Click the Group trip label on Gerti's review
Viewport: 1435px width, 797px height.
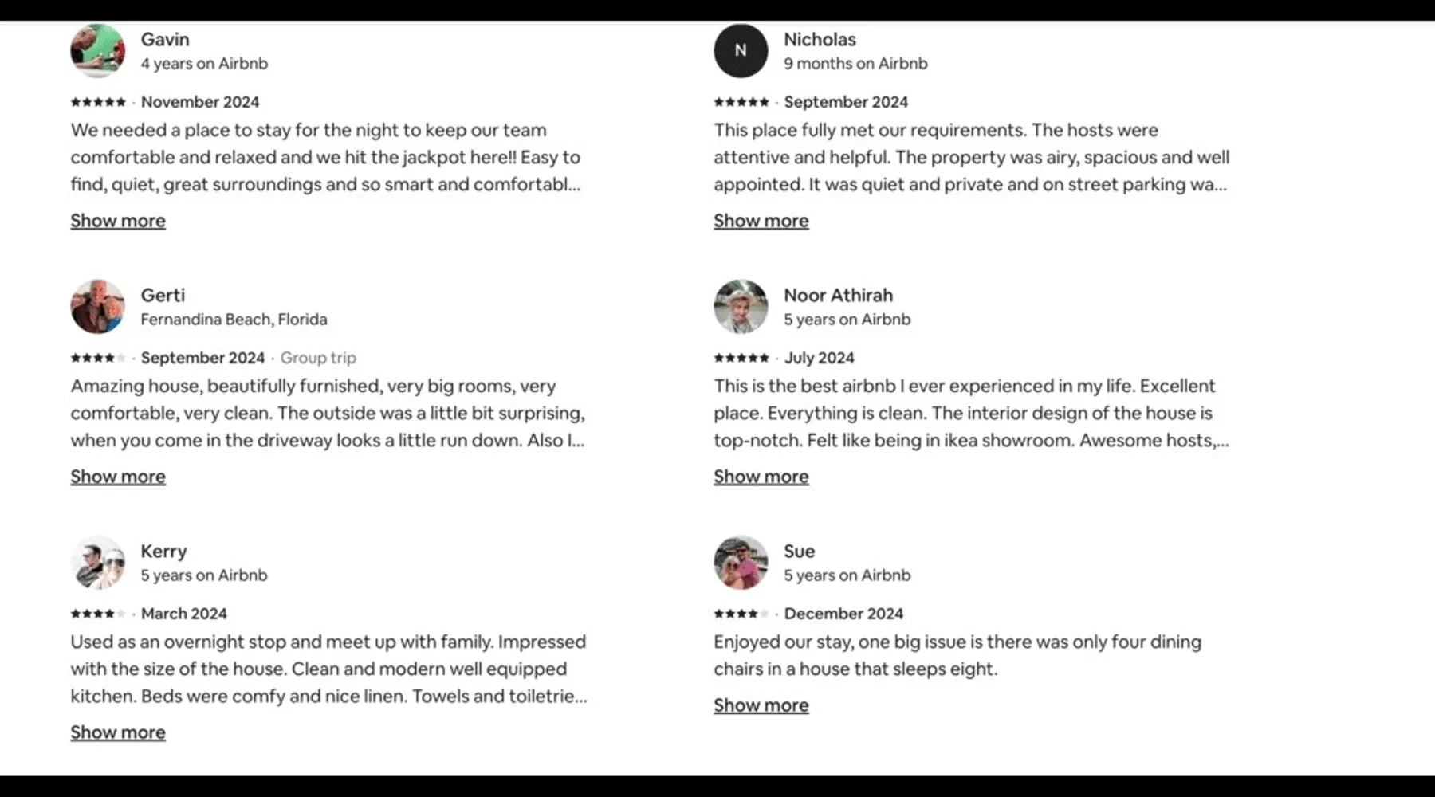point(318,358)
